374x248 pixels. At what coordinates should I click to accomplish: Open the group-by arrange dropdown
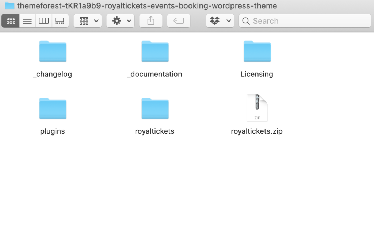pyautogui.click(x=88, y=21)
